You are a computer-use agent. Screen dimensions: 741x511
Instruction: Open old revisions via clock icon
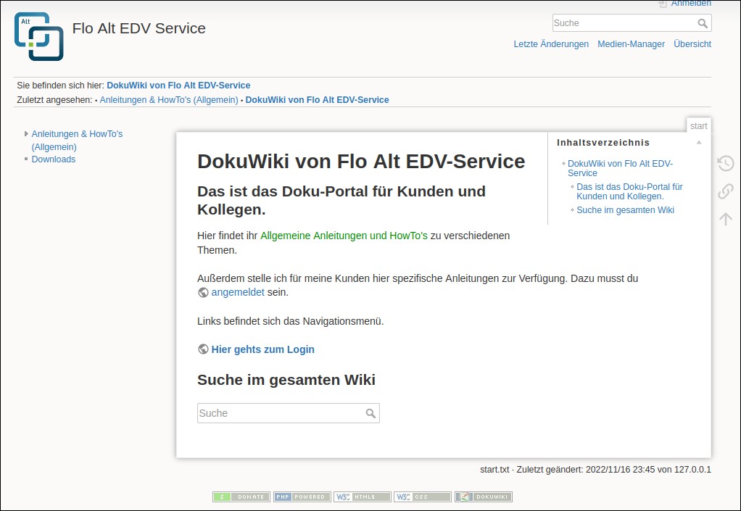[725, 163]
